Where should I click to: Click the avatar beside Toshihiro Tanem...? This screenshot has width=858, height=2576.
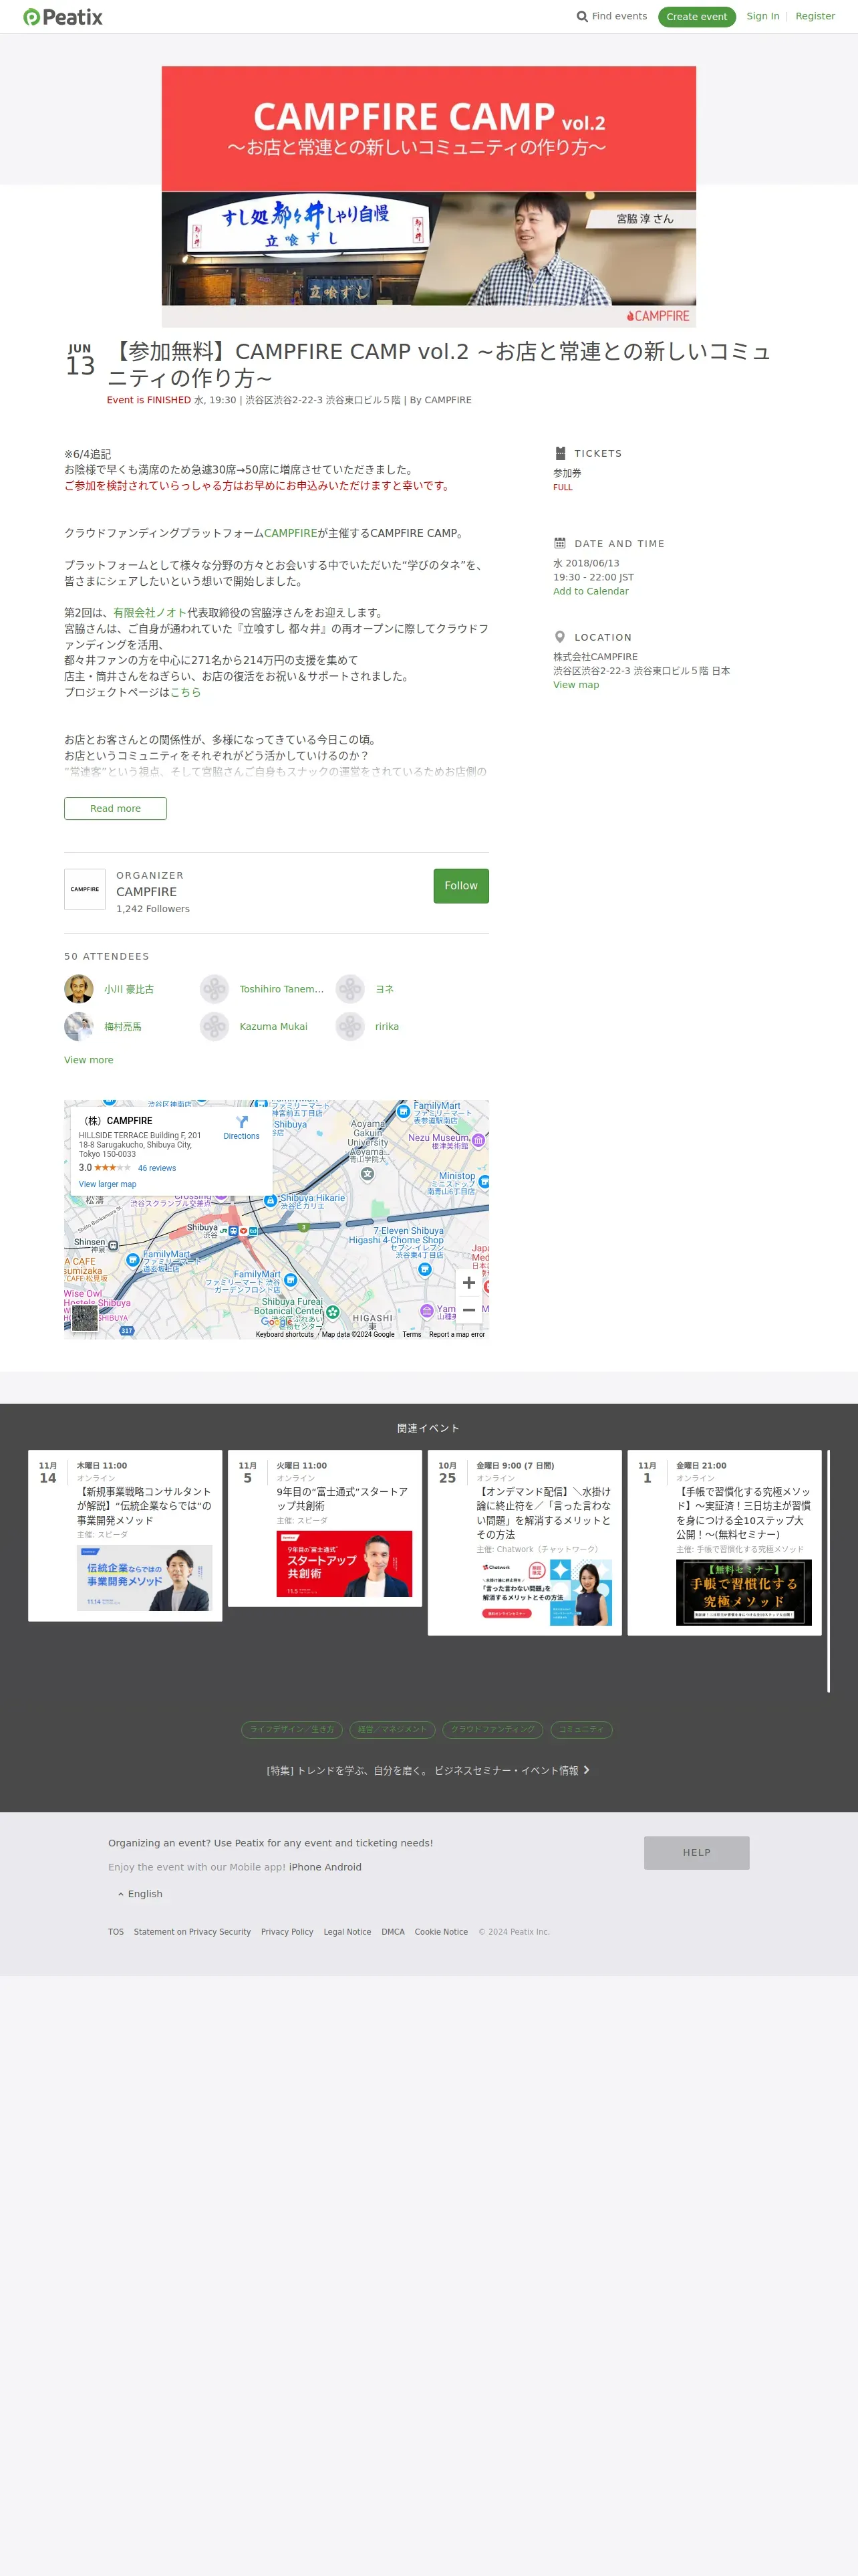[x=214, y=989]
